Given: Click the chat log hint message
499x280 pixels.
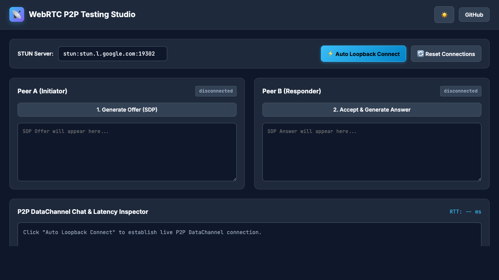Looking at the screenshot, I should pos(142,232).
